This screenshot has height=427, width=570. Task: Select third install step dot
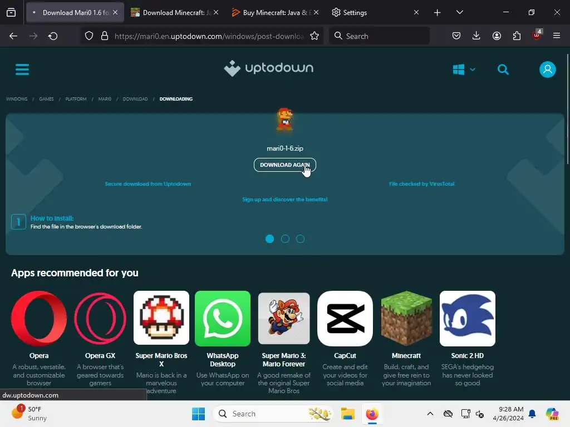pos(300,239)
